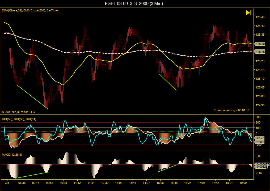
Task: Click the -200 level on CCI axis
Action: pyautogui.click(x=258, y=145)
